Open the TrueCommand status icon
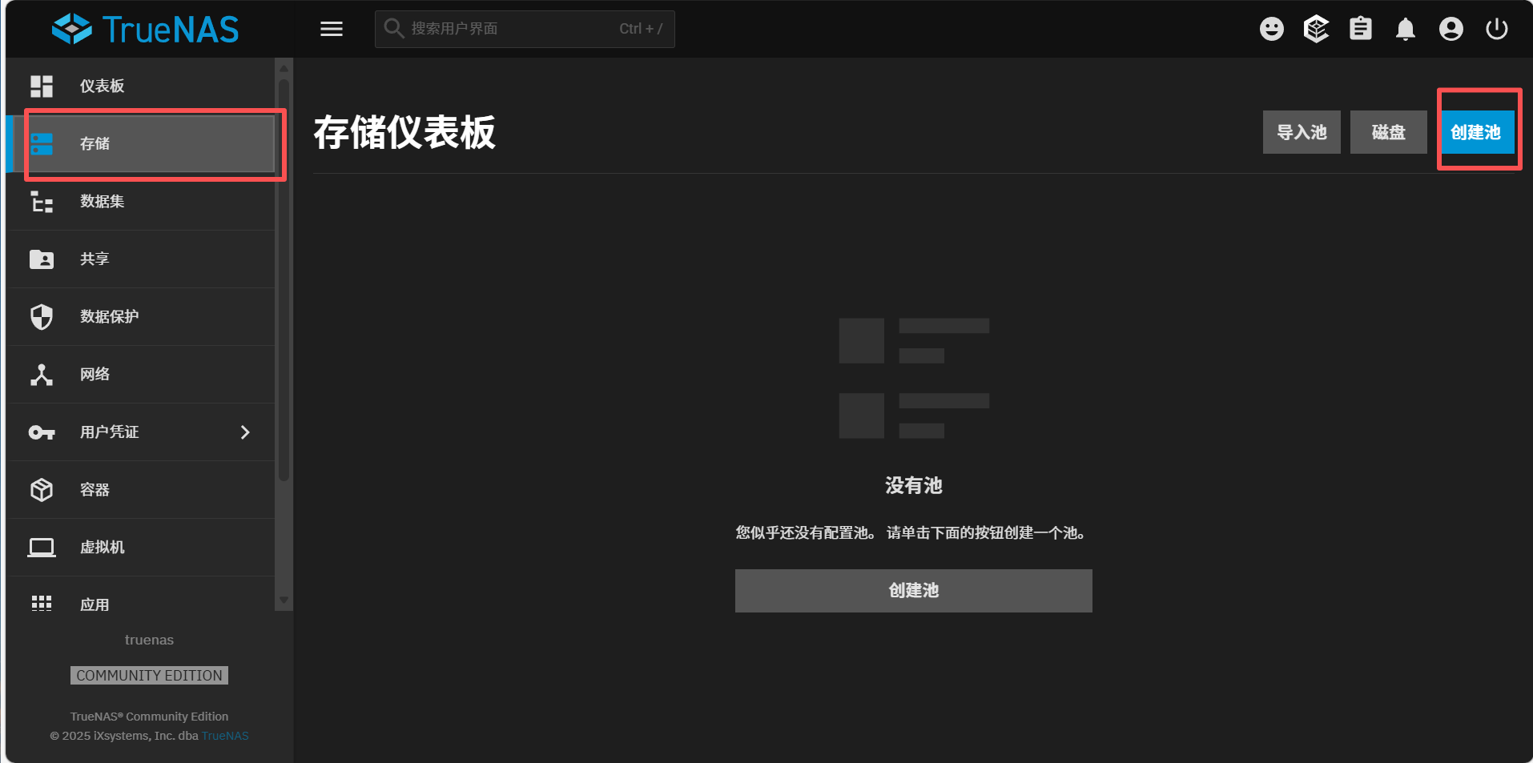Viewport: 1533px width, 763px height. click(x=1316, y=30)
